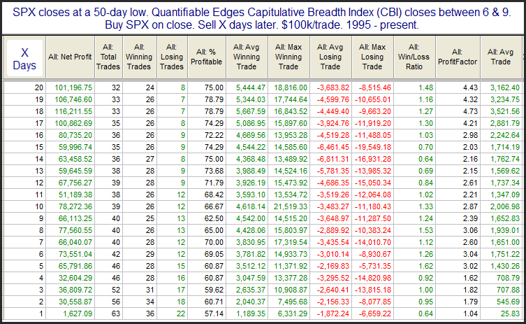Select net profit cell 63,458.52
Image resolution: width=526 pixels, height=324 pixels.
tap(75, 159)
